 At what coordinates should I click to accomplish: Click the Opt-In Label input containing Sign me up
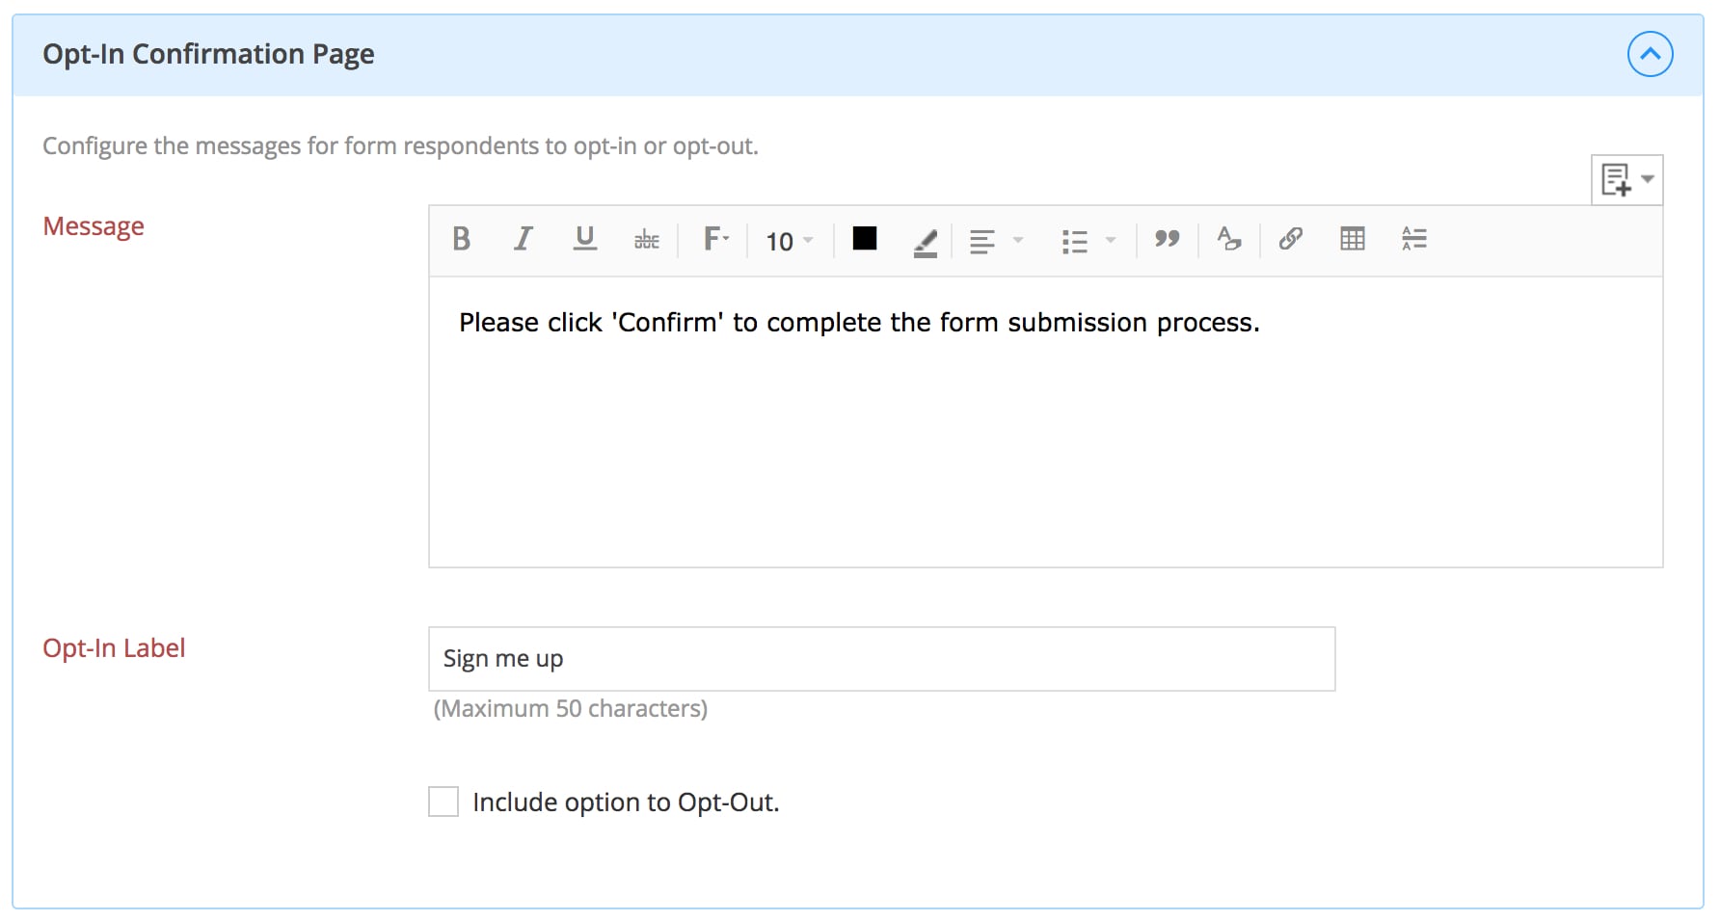coord(882,659)
